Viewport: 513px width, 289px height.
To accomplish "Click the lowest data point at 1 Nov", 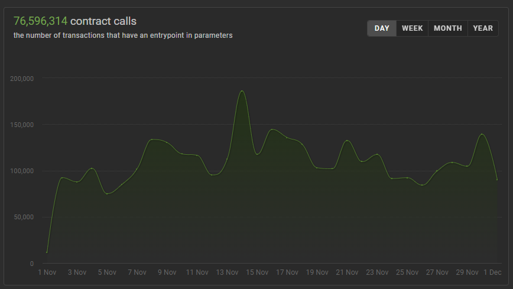I will 47,252.
